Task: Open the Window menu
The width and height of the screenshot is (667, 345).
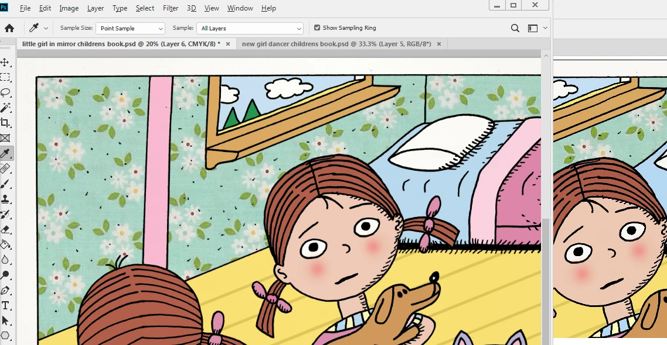Action: [x=240, y=8]
